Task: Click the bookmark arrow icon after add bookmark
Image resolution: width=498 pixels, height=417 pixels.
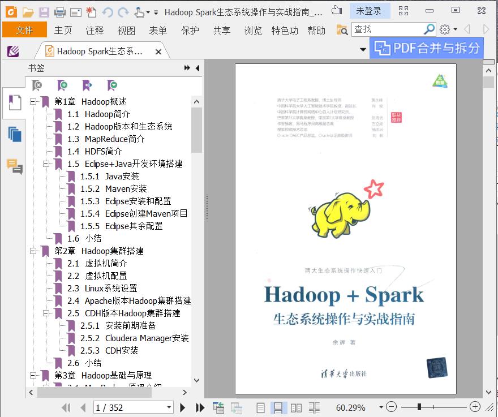Action: pos(87,85)
